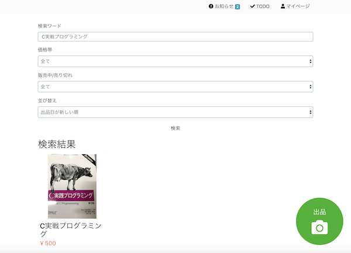Click the camera icon in 出品 button

click(x=319, y=227)
